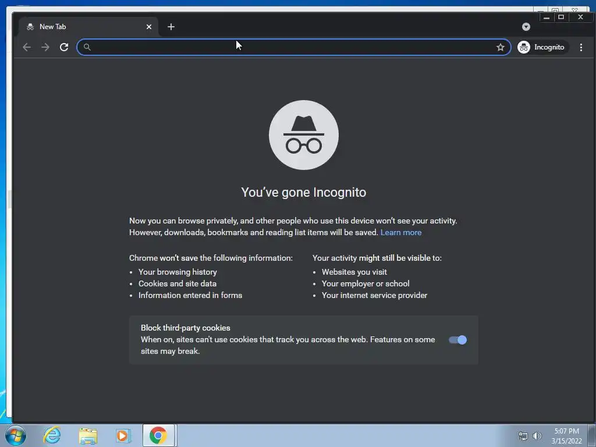The width and height of the screenshot is (596, 447).
Task: Open the volume tray icon
Action: click(537, 436)
